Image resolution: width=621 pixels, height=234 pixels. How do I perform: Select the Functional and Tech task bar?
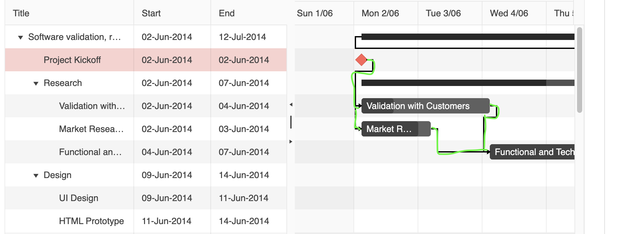(532, 152)
